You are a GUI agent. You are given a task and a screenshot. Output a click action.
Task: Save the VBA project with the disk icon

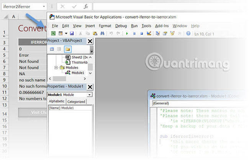(72, 33)
